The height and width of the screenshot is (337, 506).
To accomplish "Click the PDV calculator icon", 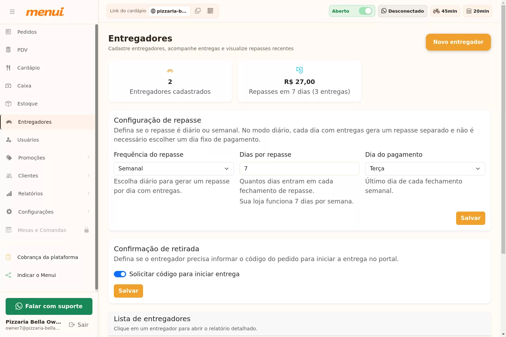I will tap(8, 50).
